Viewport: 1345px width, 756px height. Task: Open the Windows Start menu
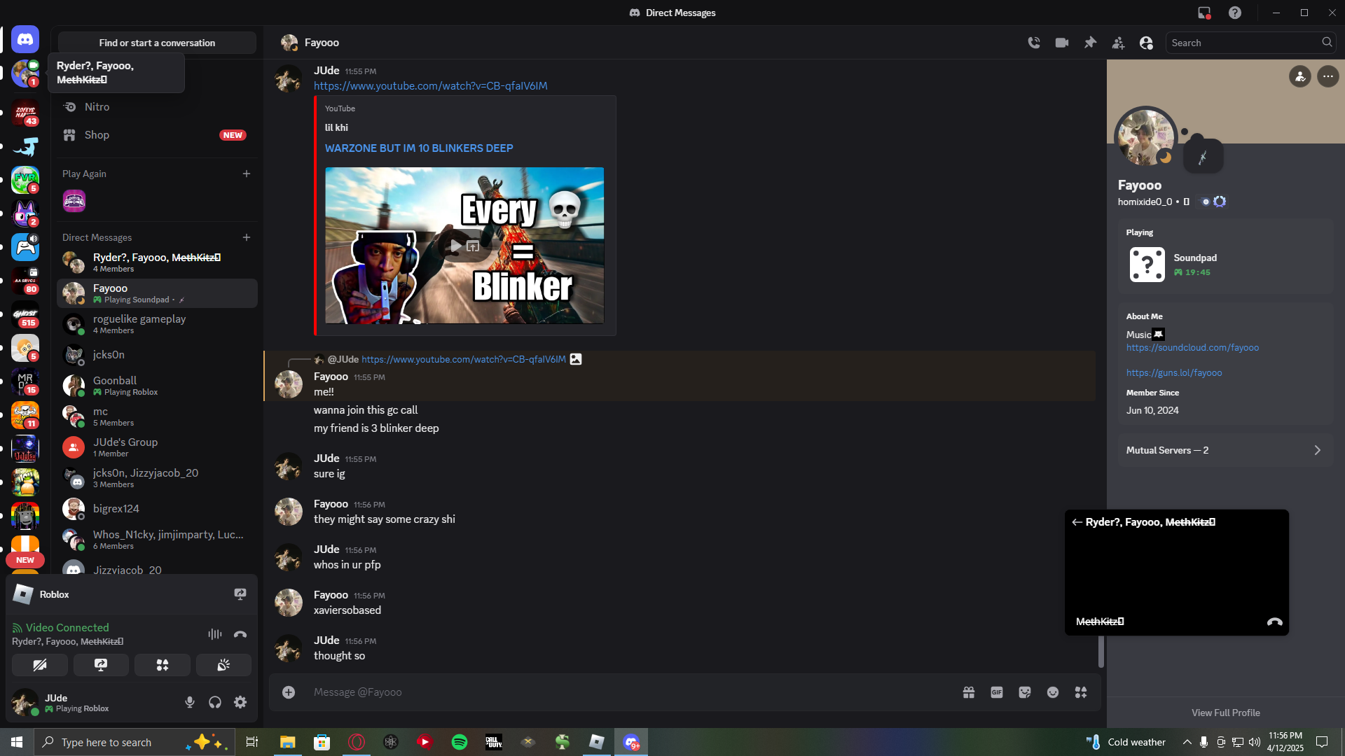click(x=17, y=742)
